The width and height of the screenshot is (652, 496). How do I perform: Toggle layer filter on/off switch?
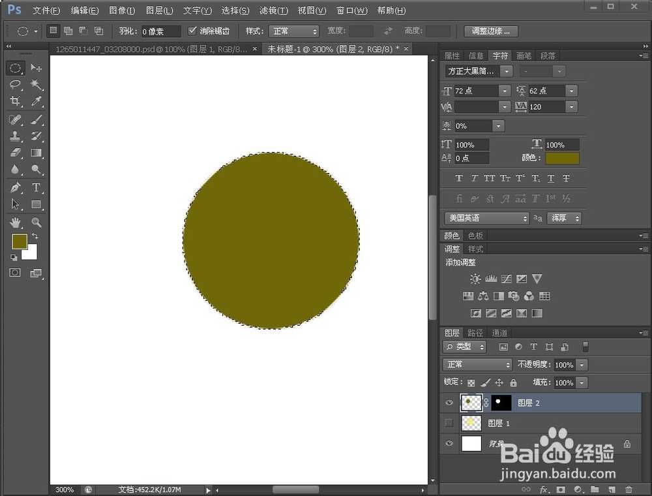click(x=585, y=347)
